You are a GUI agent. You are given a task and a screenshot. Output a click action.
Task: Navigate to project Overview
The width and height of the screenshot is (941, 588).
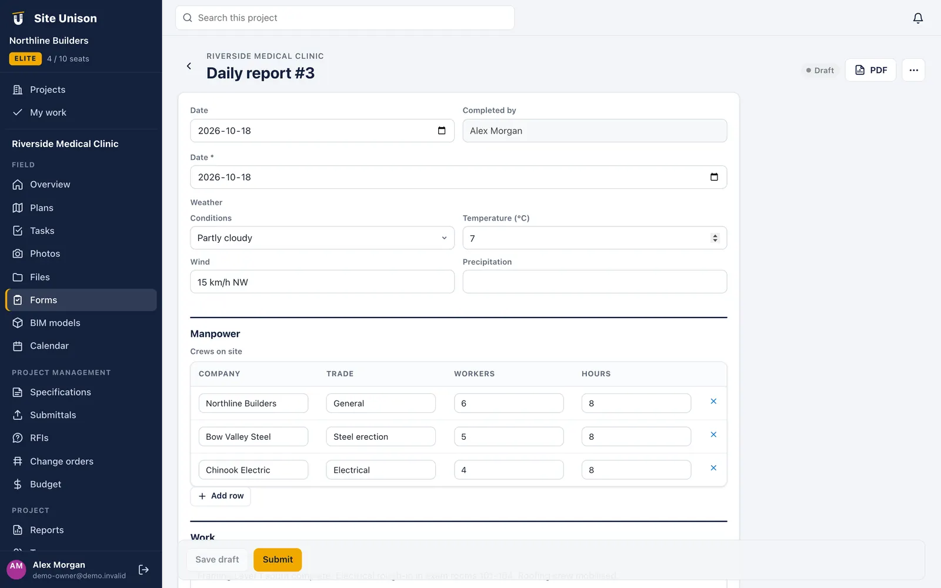pyautogui.click(x=81, y=185)
